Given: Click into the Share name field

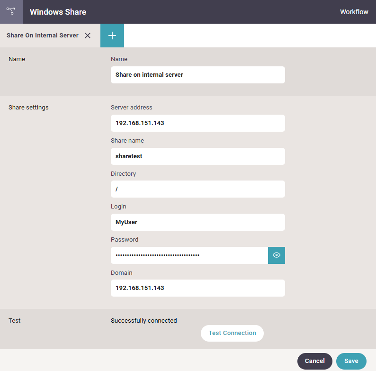Looking at the screenshot, I should [197, 156].
